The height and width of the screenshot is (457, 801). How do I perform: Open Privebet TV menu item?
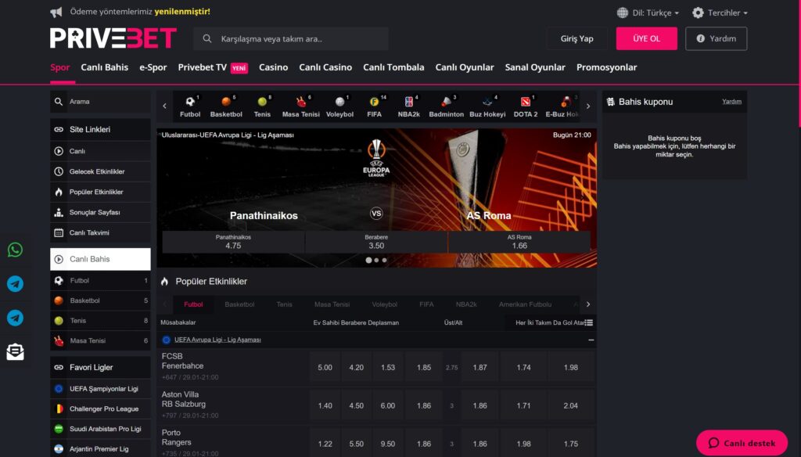click(213, 67)
